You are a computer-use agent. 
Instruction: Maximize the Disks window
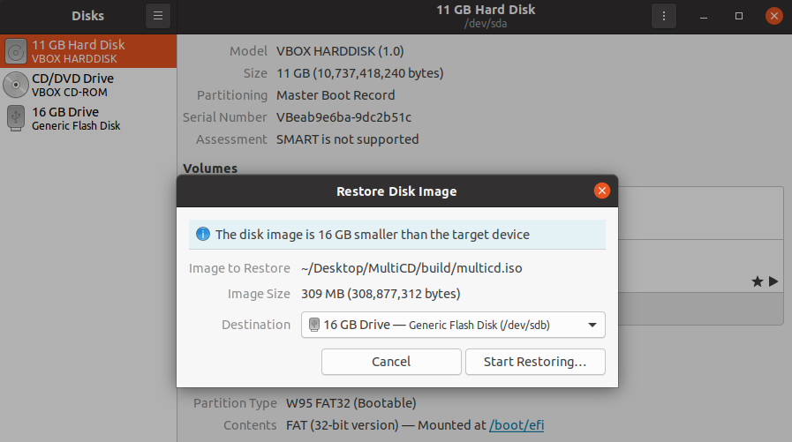click(x=739, y=16)
